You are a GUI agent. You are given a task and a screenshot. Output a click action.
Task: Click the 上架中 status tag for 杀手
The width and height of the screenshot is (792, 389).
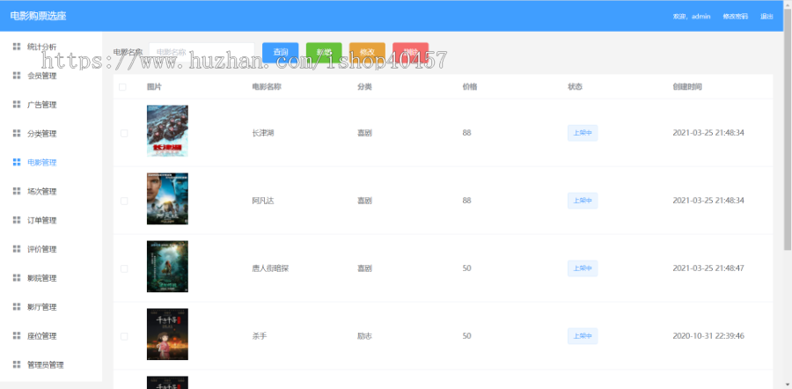tap(583, 336)
